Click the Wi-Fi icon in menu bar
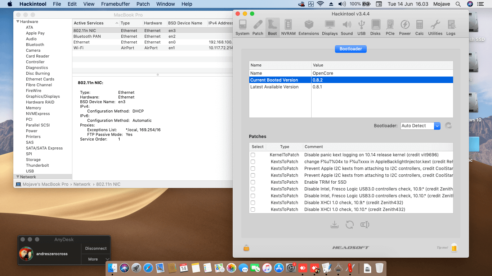Screen dimensions: 492x276 pos(320,4)
